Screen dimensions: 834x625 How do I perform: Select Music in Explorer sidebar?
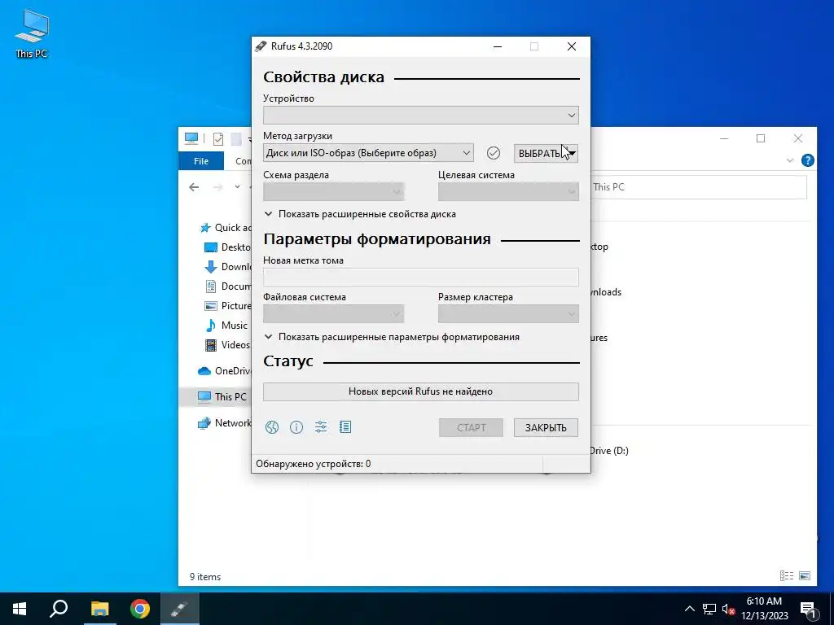click(226, 326)
